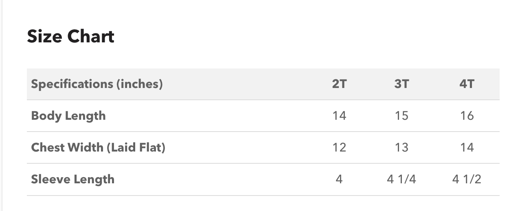Select the Chest Width (Laid Flat) label
Image resolution: width=509 pixels, height=211 pixels.
98,147
